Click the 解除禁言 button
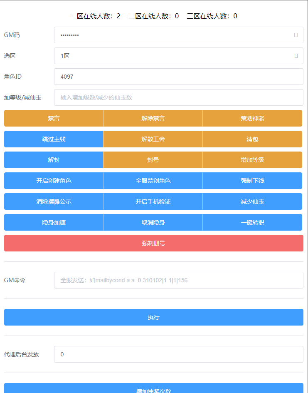Image resolution: width=308 pixels, height=393 pixels. 153,118
